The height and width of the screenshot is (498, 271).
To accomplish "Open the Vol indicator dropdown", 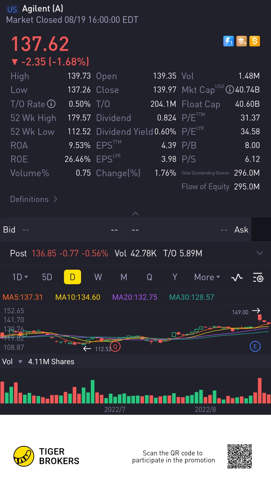I will tap(12, 362).
